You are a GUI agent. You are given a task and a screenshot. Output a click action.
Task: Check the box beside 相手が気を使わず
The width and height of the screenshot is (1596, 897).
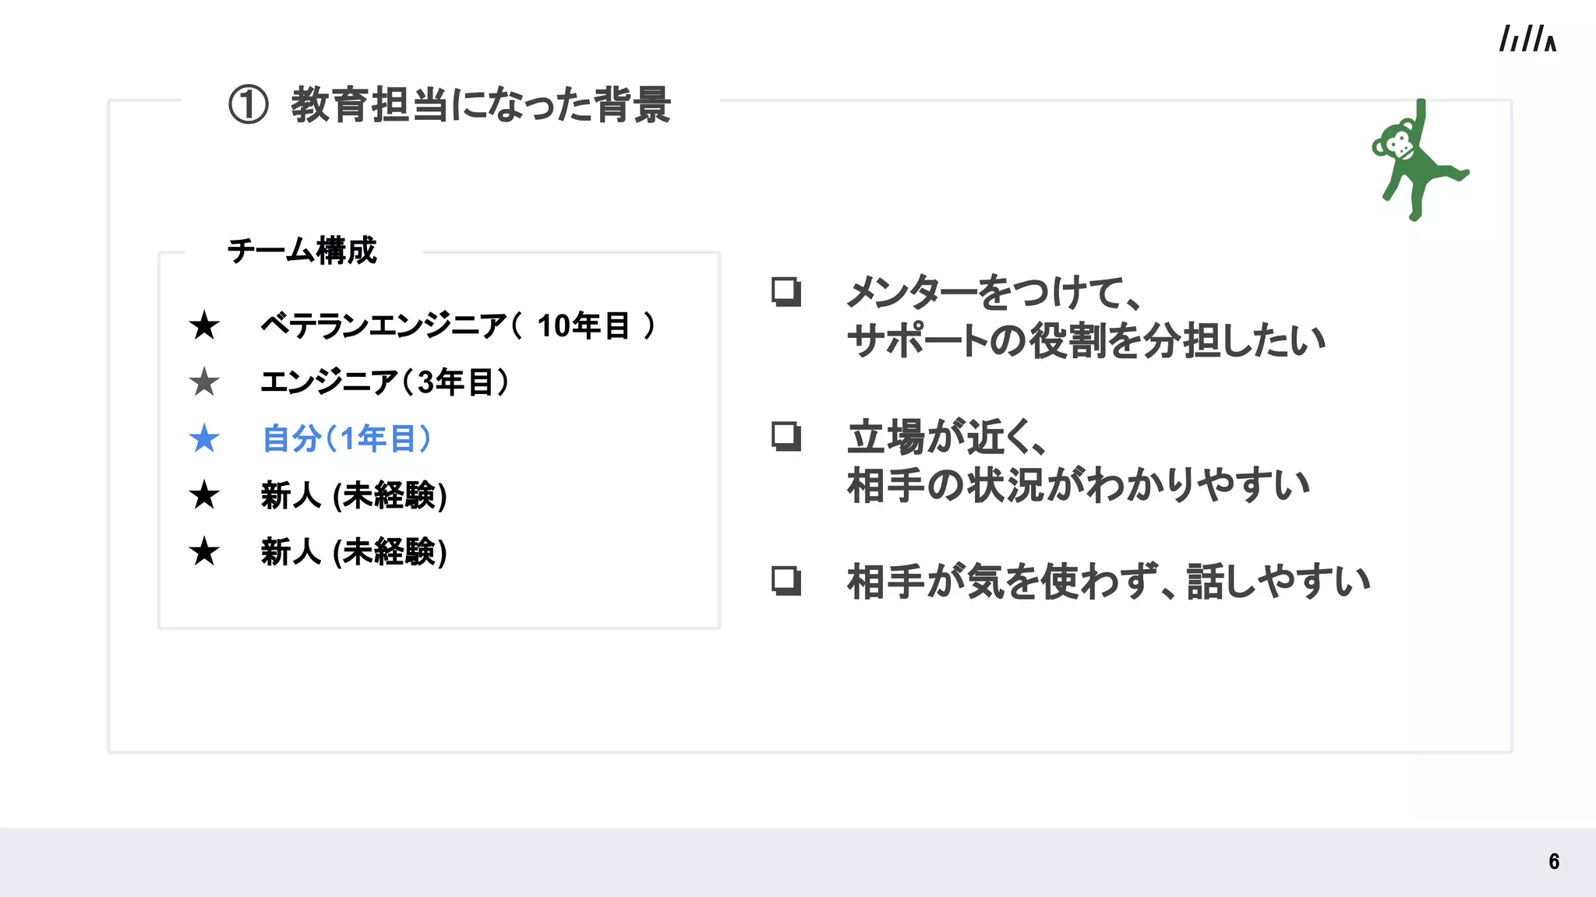[x=786, y=580]
